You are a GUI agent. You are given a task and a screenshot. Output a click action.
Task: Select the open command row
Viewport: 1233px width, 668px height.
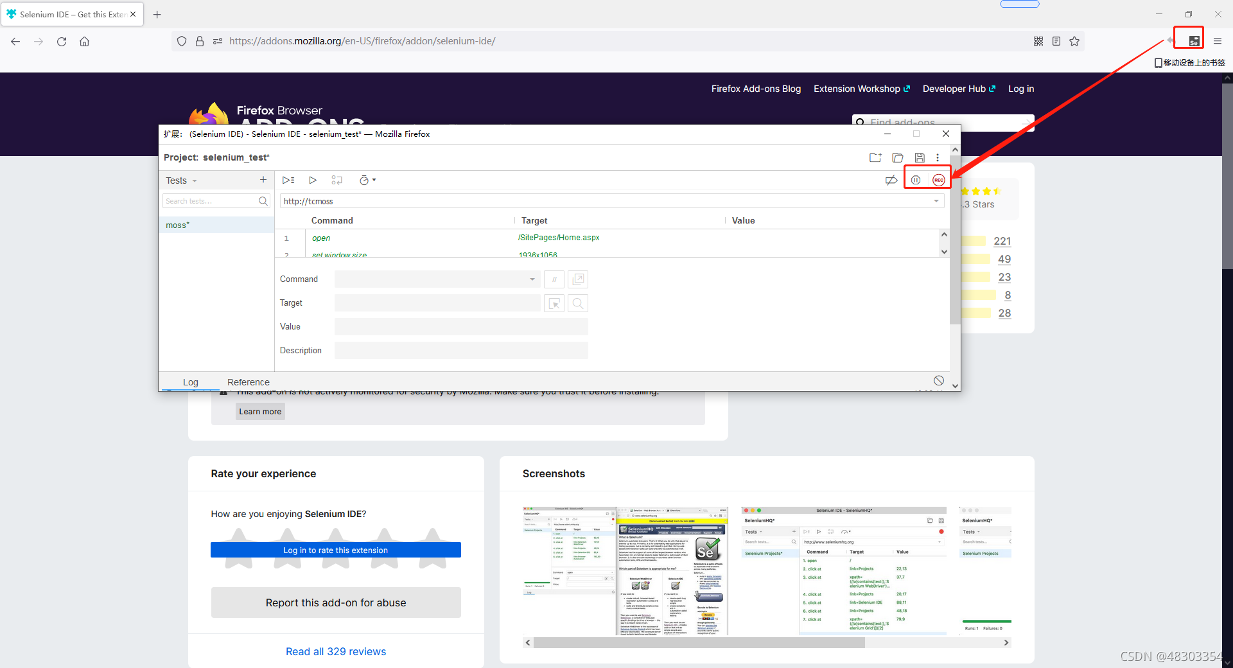(607, 238)
